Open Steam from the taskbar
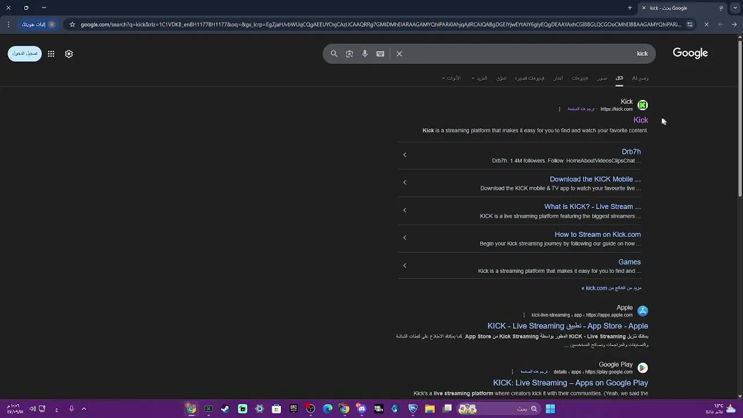Screen dimensions: 743x418 click(x=225, y=409)
